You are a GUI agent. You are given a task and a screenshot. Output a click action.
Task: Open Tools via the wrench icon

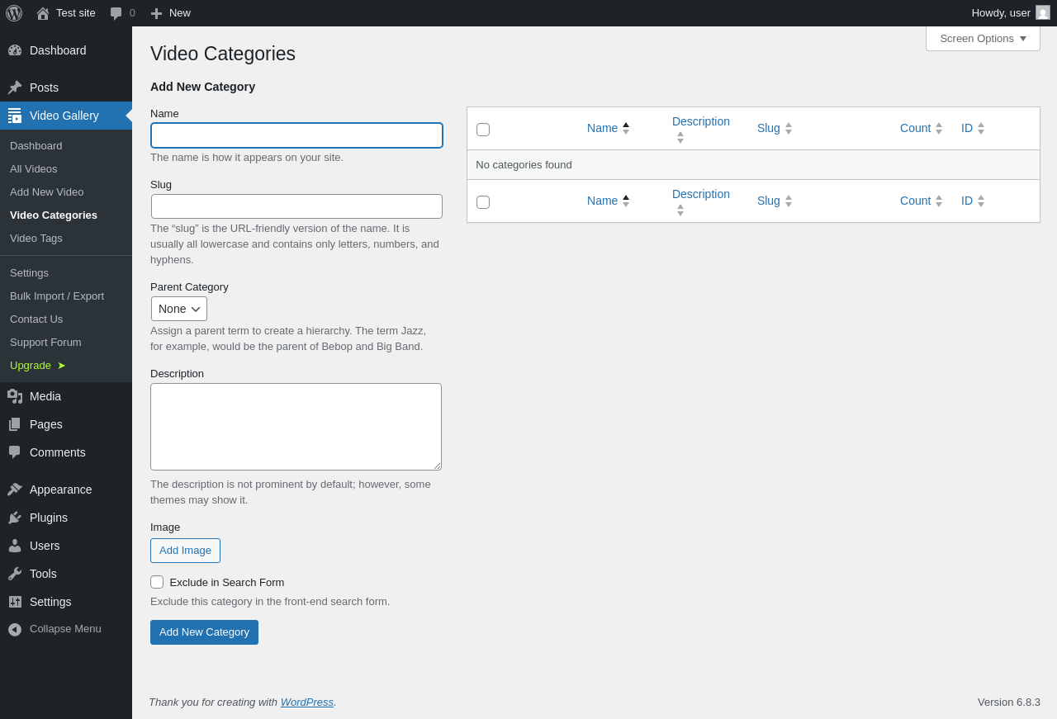click(15, 574)
